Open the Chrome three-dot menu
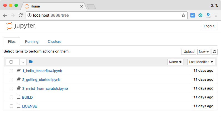 (216, 15)
